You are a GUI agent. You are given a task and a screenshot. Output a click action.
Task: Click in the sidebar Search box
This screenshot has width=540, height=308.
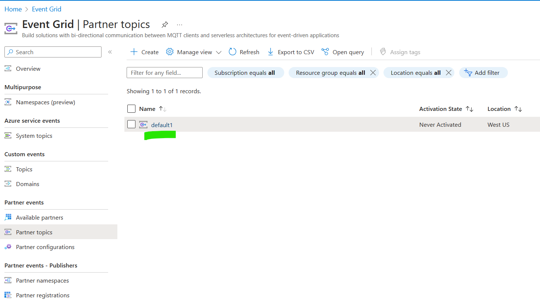pyautogui.click(x=53, y=52)
